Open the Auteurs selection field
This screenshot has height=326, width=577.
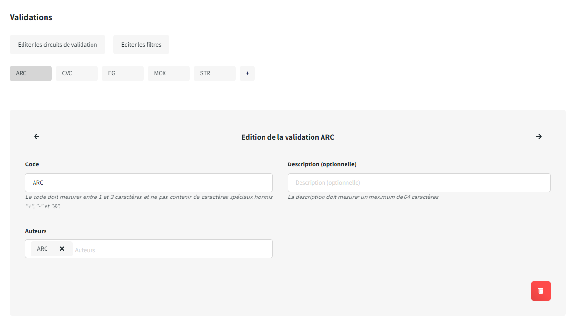[x=173, y=249]
